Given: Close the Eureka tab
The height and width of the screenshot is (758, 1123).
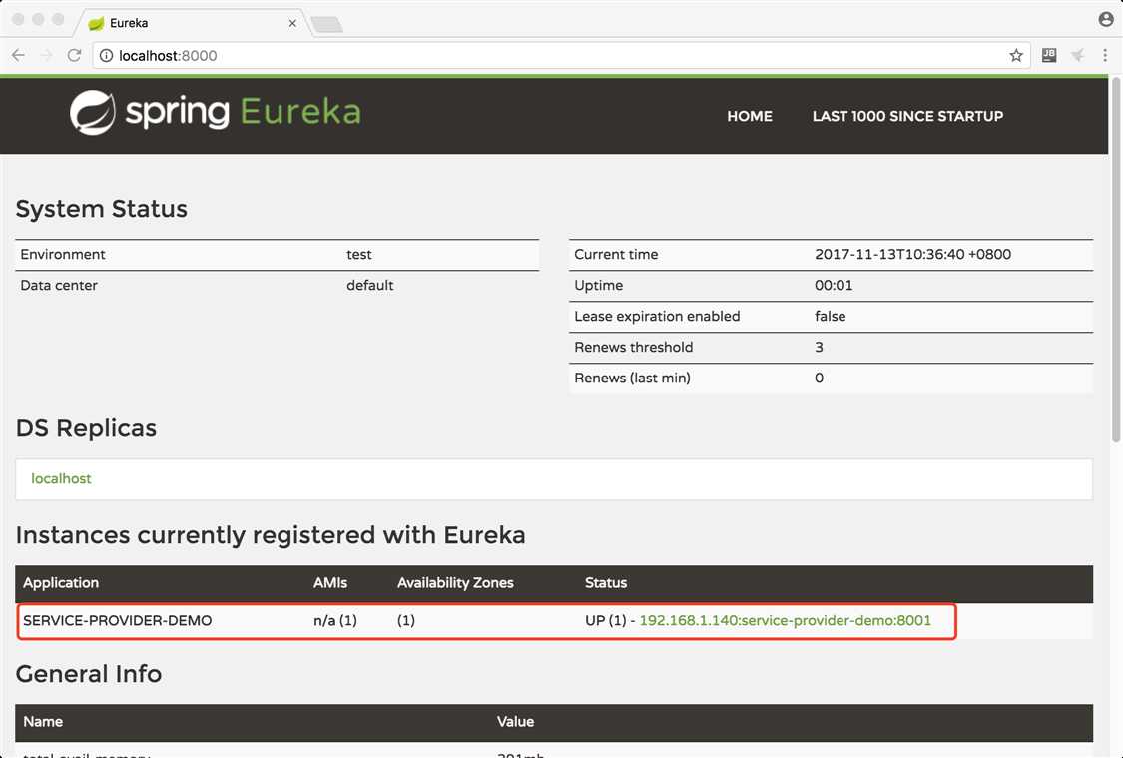Looking at the screenshot, I should pyautogui.click(x=292, y=23).
